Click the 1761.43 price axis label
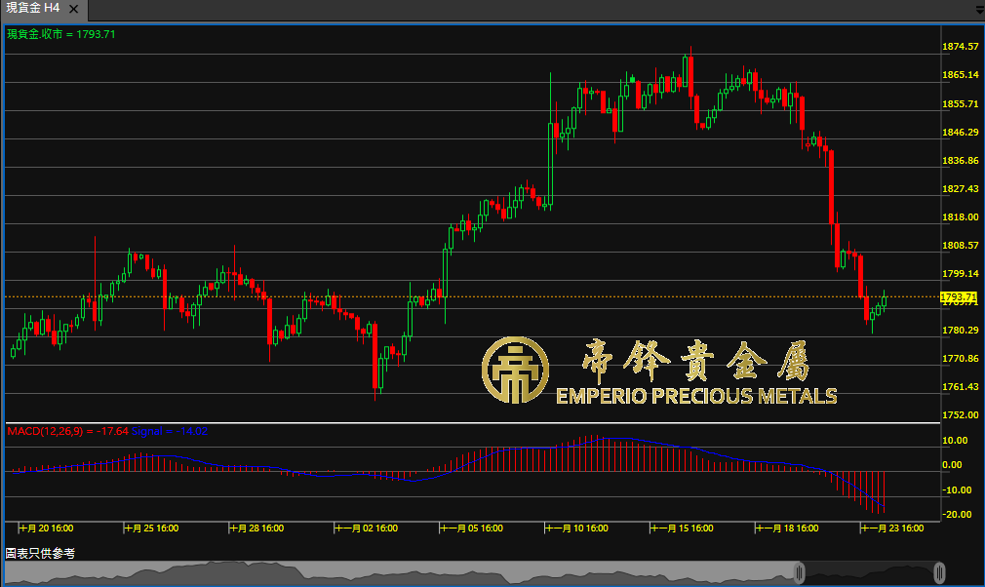 961,386
